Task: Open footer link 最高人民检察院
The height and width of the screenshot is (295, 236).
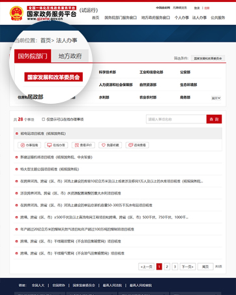Action: (x=141, y=285)
